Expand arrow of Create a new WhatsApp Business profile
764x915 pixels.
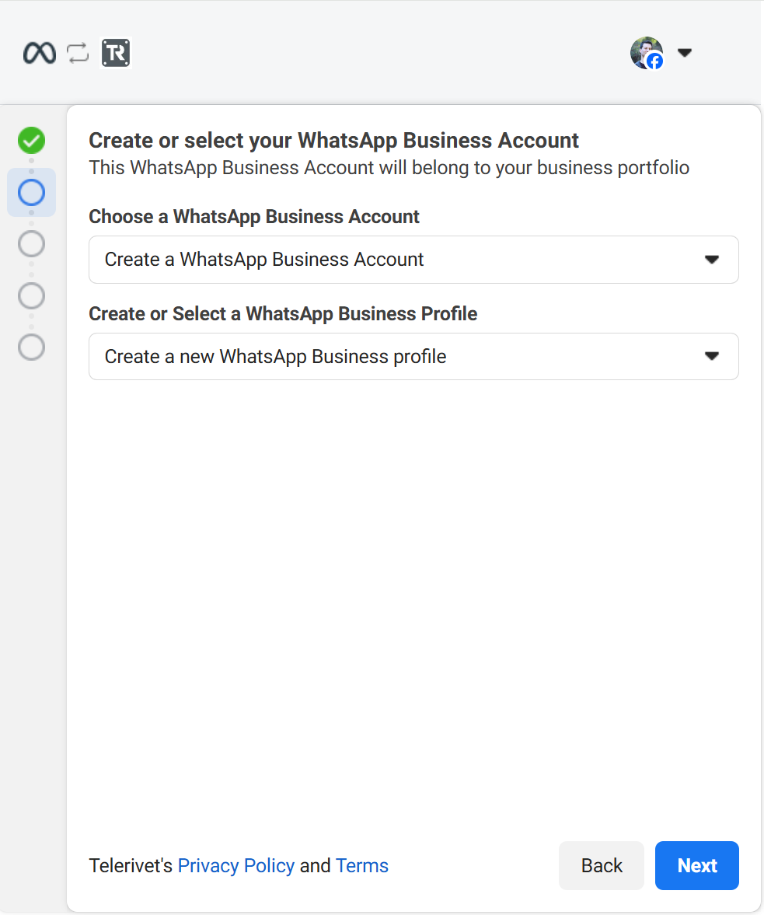[711, 356]
